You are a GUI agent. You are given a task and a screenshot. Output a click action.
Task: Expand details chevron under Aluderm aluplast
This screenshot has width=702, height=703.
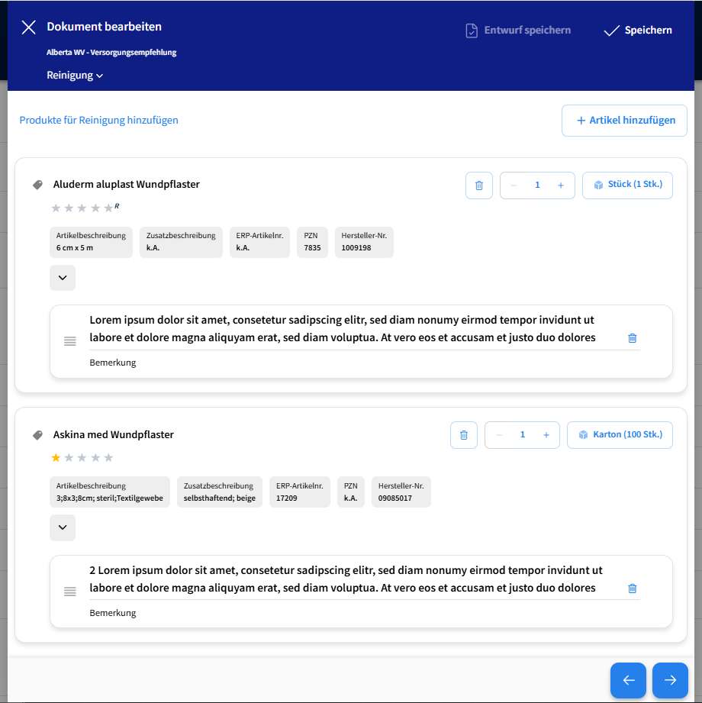pos(63,278)
